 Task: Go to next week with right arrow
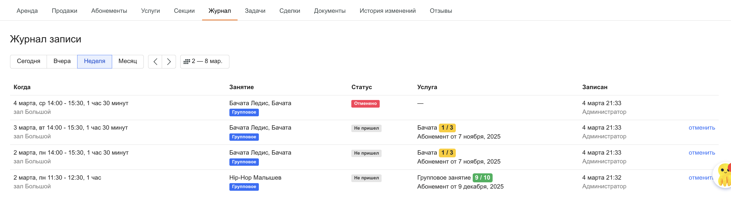[169, 62]
